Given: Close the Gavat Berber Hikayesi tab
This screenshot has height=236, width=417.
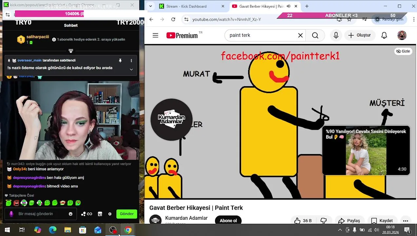Looking at the screenshot, I should click(296, 6).
